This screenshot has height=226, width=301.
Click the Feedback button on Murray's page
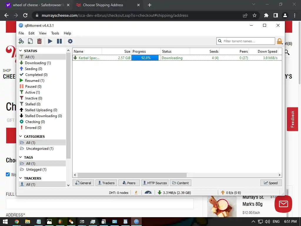click(x=292, y=119)
